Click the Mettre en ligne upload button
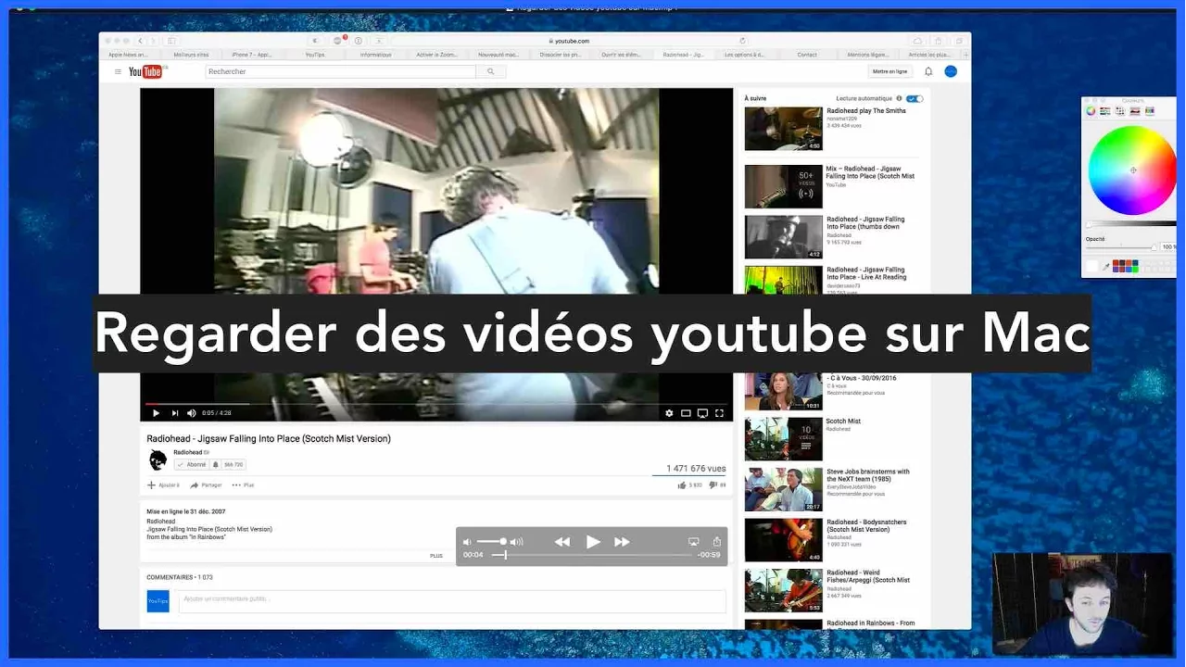The width and height of the screenshot is (1186, 667). pyautogui.click(x=889, y=71)
